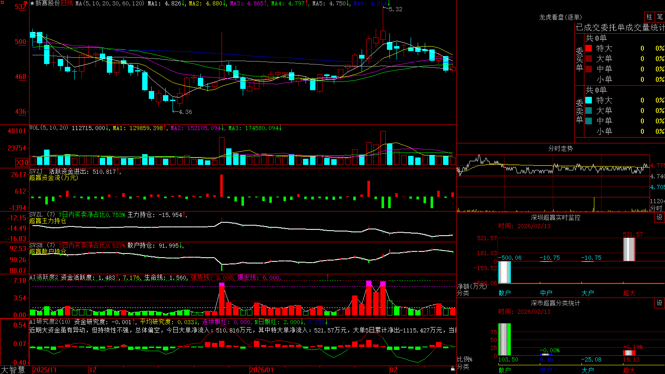The image size is (665, 374).
Task: Click the cyan 特大 sell-order swatch
Action: (x=589, y=100)
